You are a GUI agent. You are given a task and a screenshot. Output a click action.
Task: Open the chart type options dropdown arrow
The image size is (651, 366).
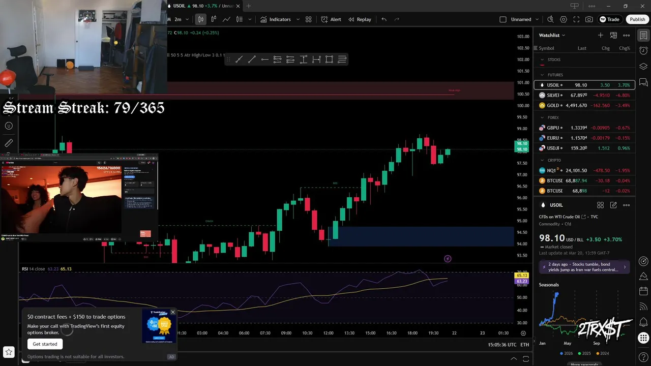[x=250, y=19]
